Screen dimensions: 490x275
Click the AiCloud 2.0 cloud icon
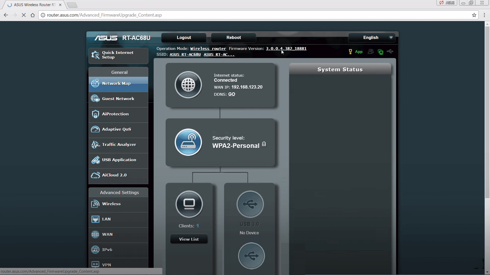click(95, 175)
